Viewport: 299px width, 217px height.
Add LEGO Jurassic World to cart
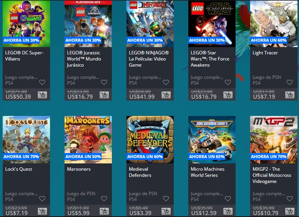point(104,95)
